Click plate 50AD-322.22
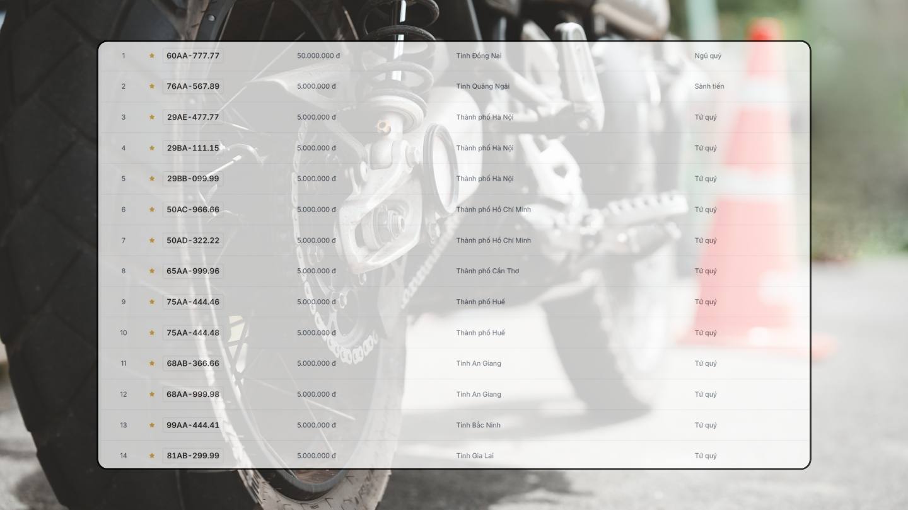Viewport: 908px width, 510px height. point(193,241)
